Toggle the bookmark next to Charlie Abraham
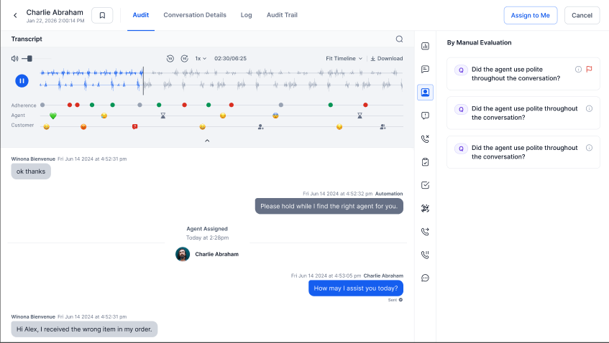Viewport: 609px width, 343px height. (102, 15)
